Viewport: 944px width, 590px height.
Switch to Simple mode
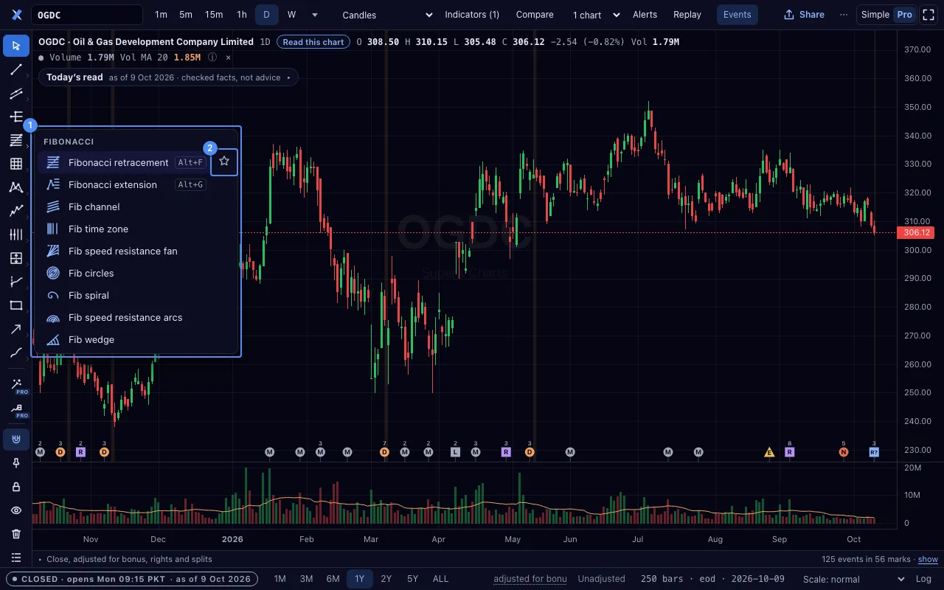click(875, 15)
